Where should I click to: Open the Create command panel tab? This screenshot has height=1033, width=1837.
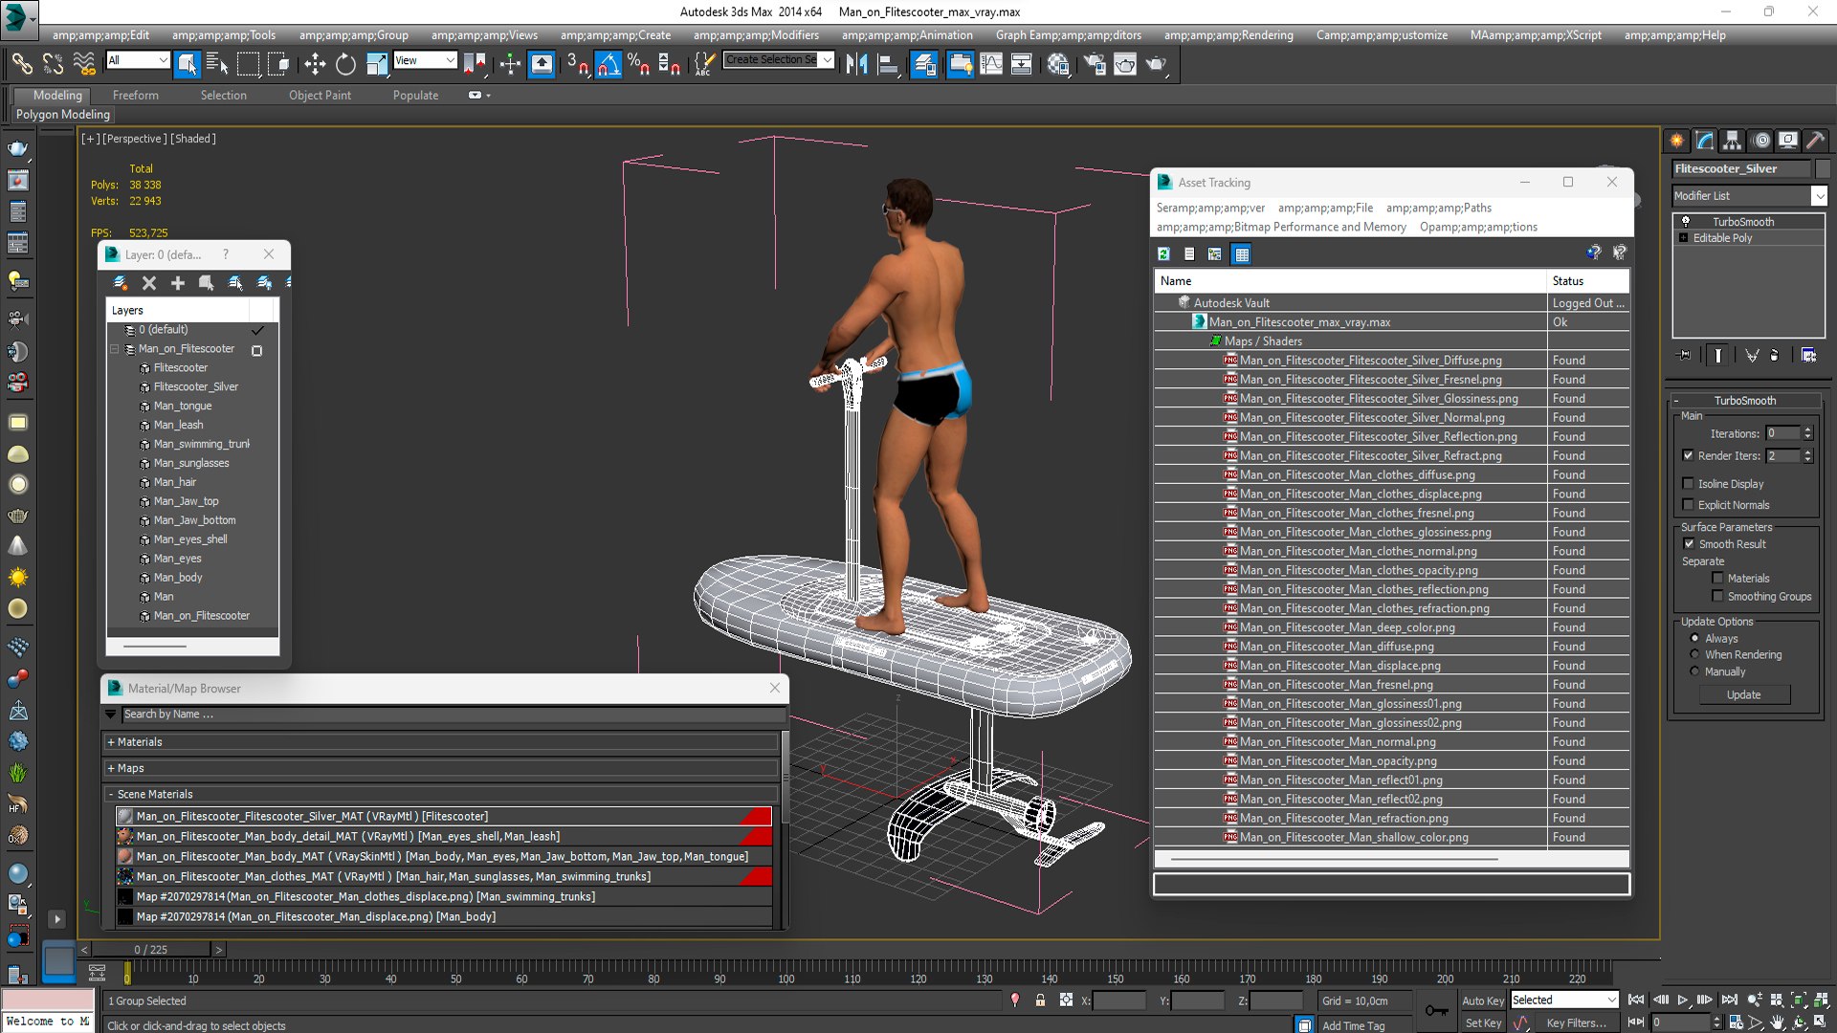tap(1677, 141)
